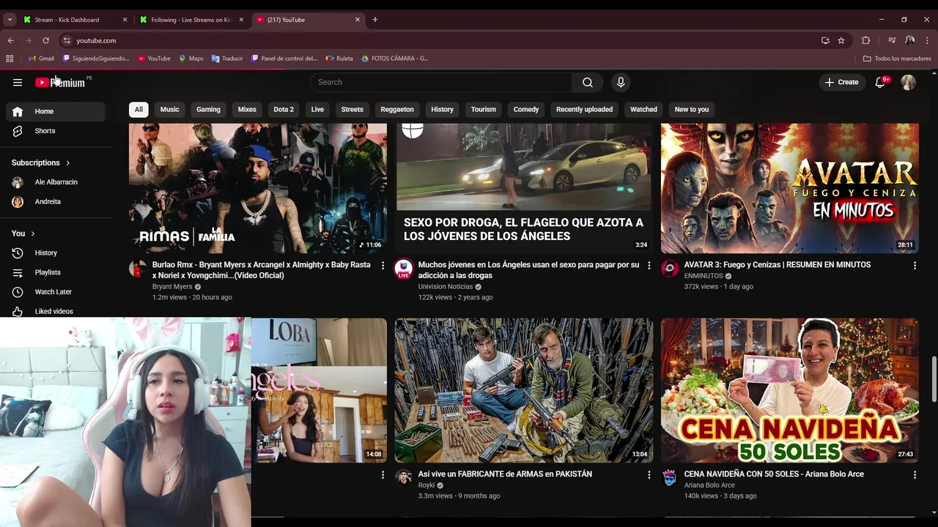938x527 pixels.
Task: Select the Reggaeton filter chip
Action: point(397,110)
